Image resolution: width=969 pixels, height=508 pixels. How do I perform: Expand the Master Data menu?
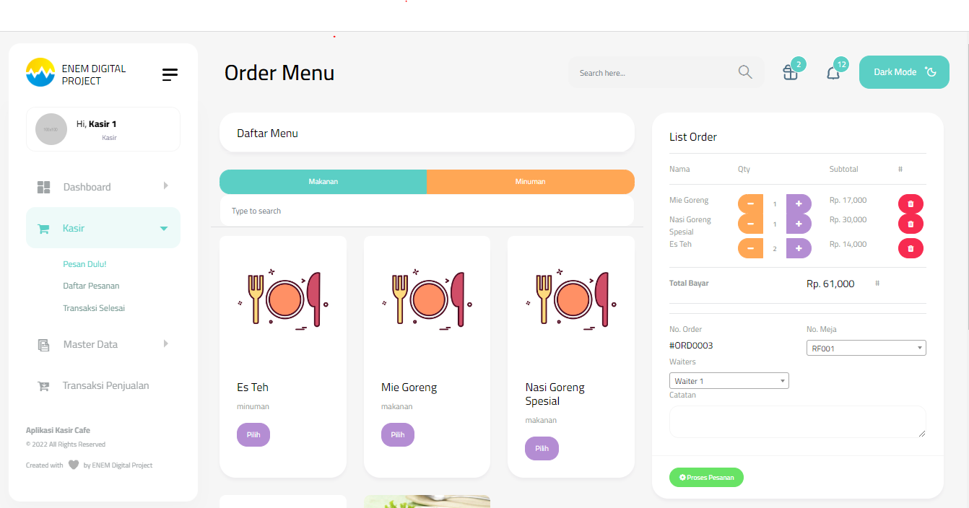click(x=103, y=344)
